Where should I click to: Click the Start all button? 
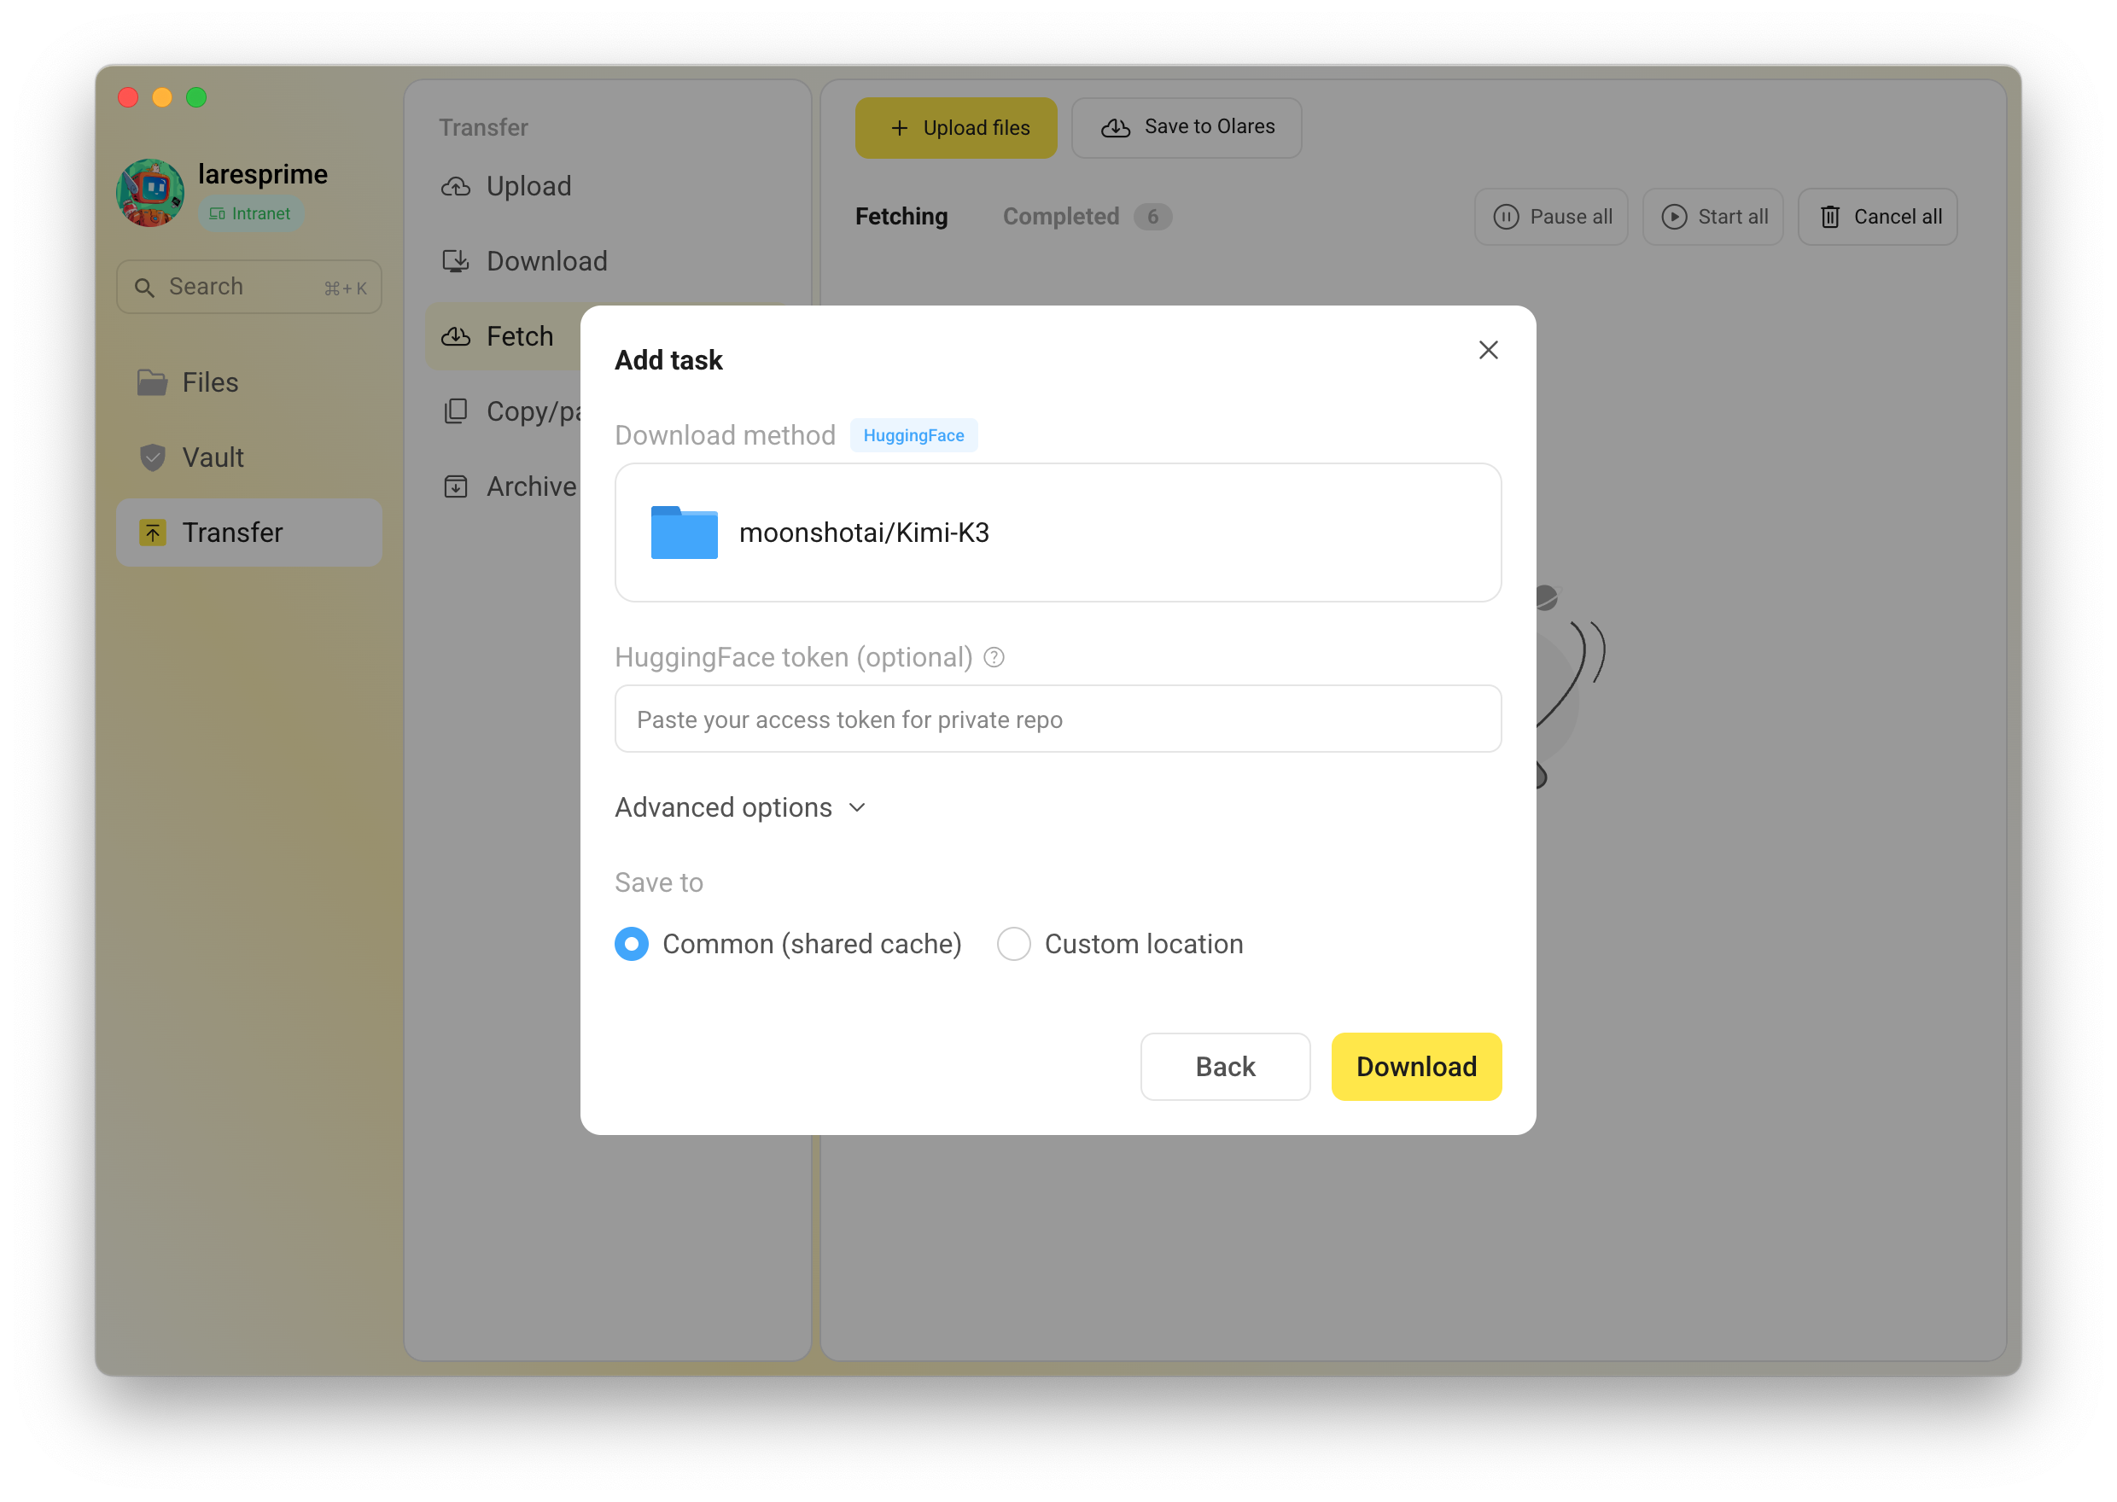click(x=1712, y=217)
